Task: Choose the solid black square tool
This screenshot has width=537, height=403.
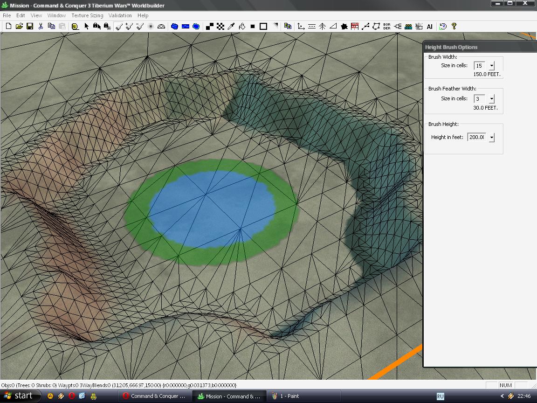Action: [252, 27]
